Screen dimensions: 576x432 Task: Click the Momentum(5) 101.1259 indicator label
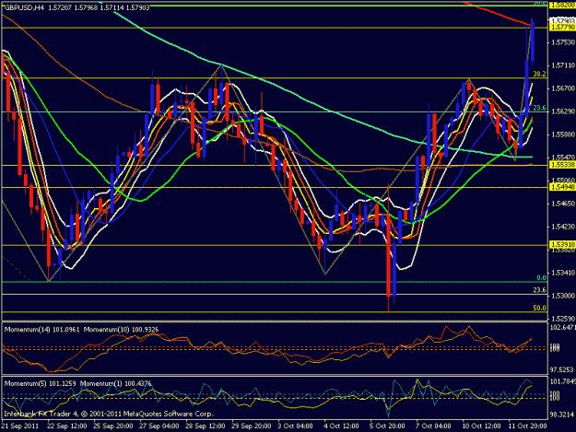pos(40,383)
